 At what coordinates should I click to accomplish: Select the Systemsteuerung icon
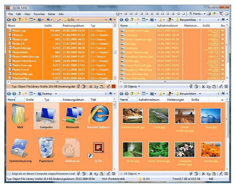point(20,150)
